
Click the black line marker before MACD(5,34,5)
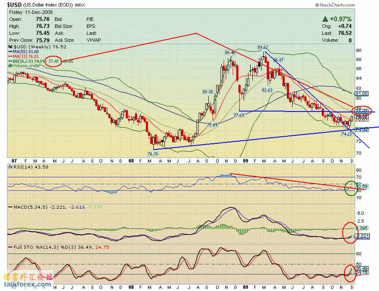tap(10, 207)
